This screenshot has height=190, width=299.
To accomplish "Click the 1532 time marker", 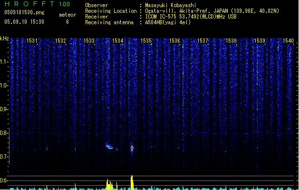I will pyautogui.click(x=60, y=41).
